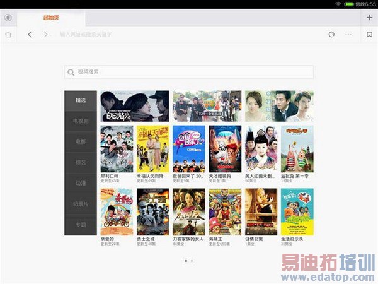Click the 勇士之城 title text
Screen dimensions: 378x284
[146, 239]
